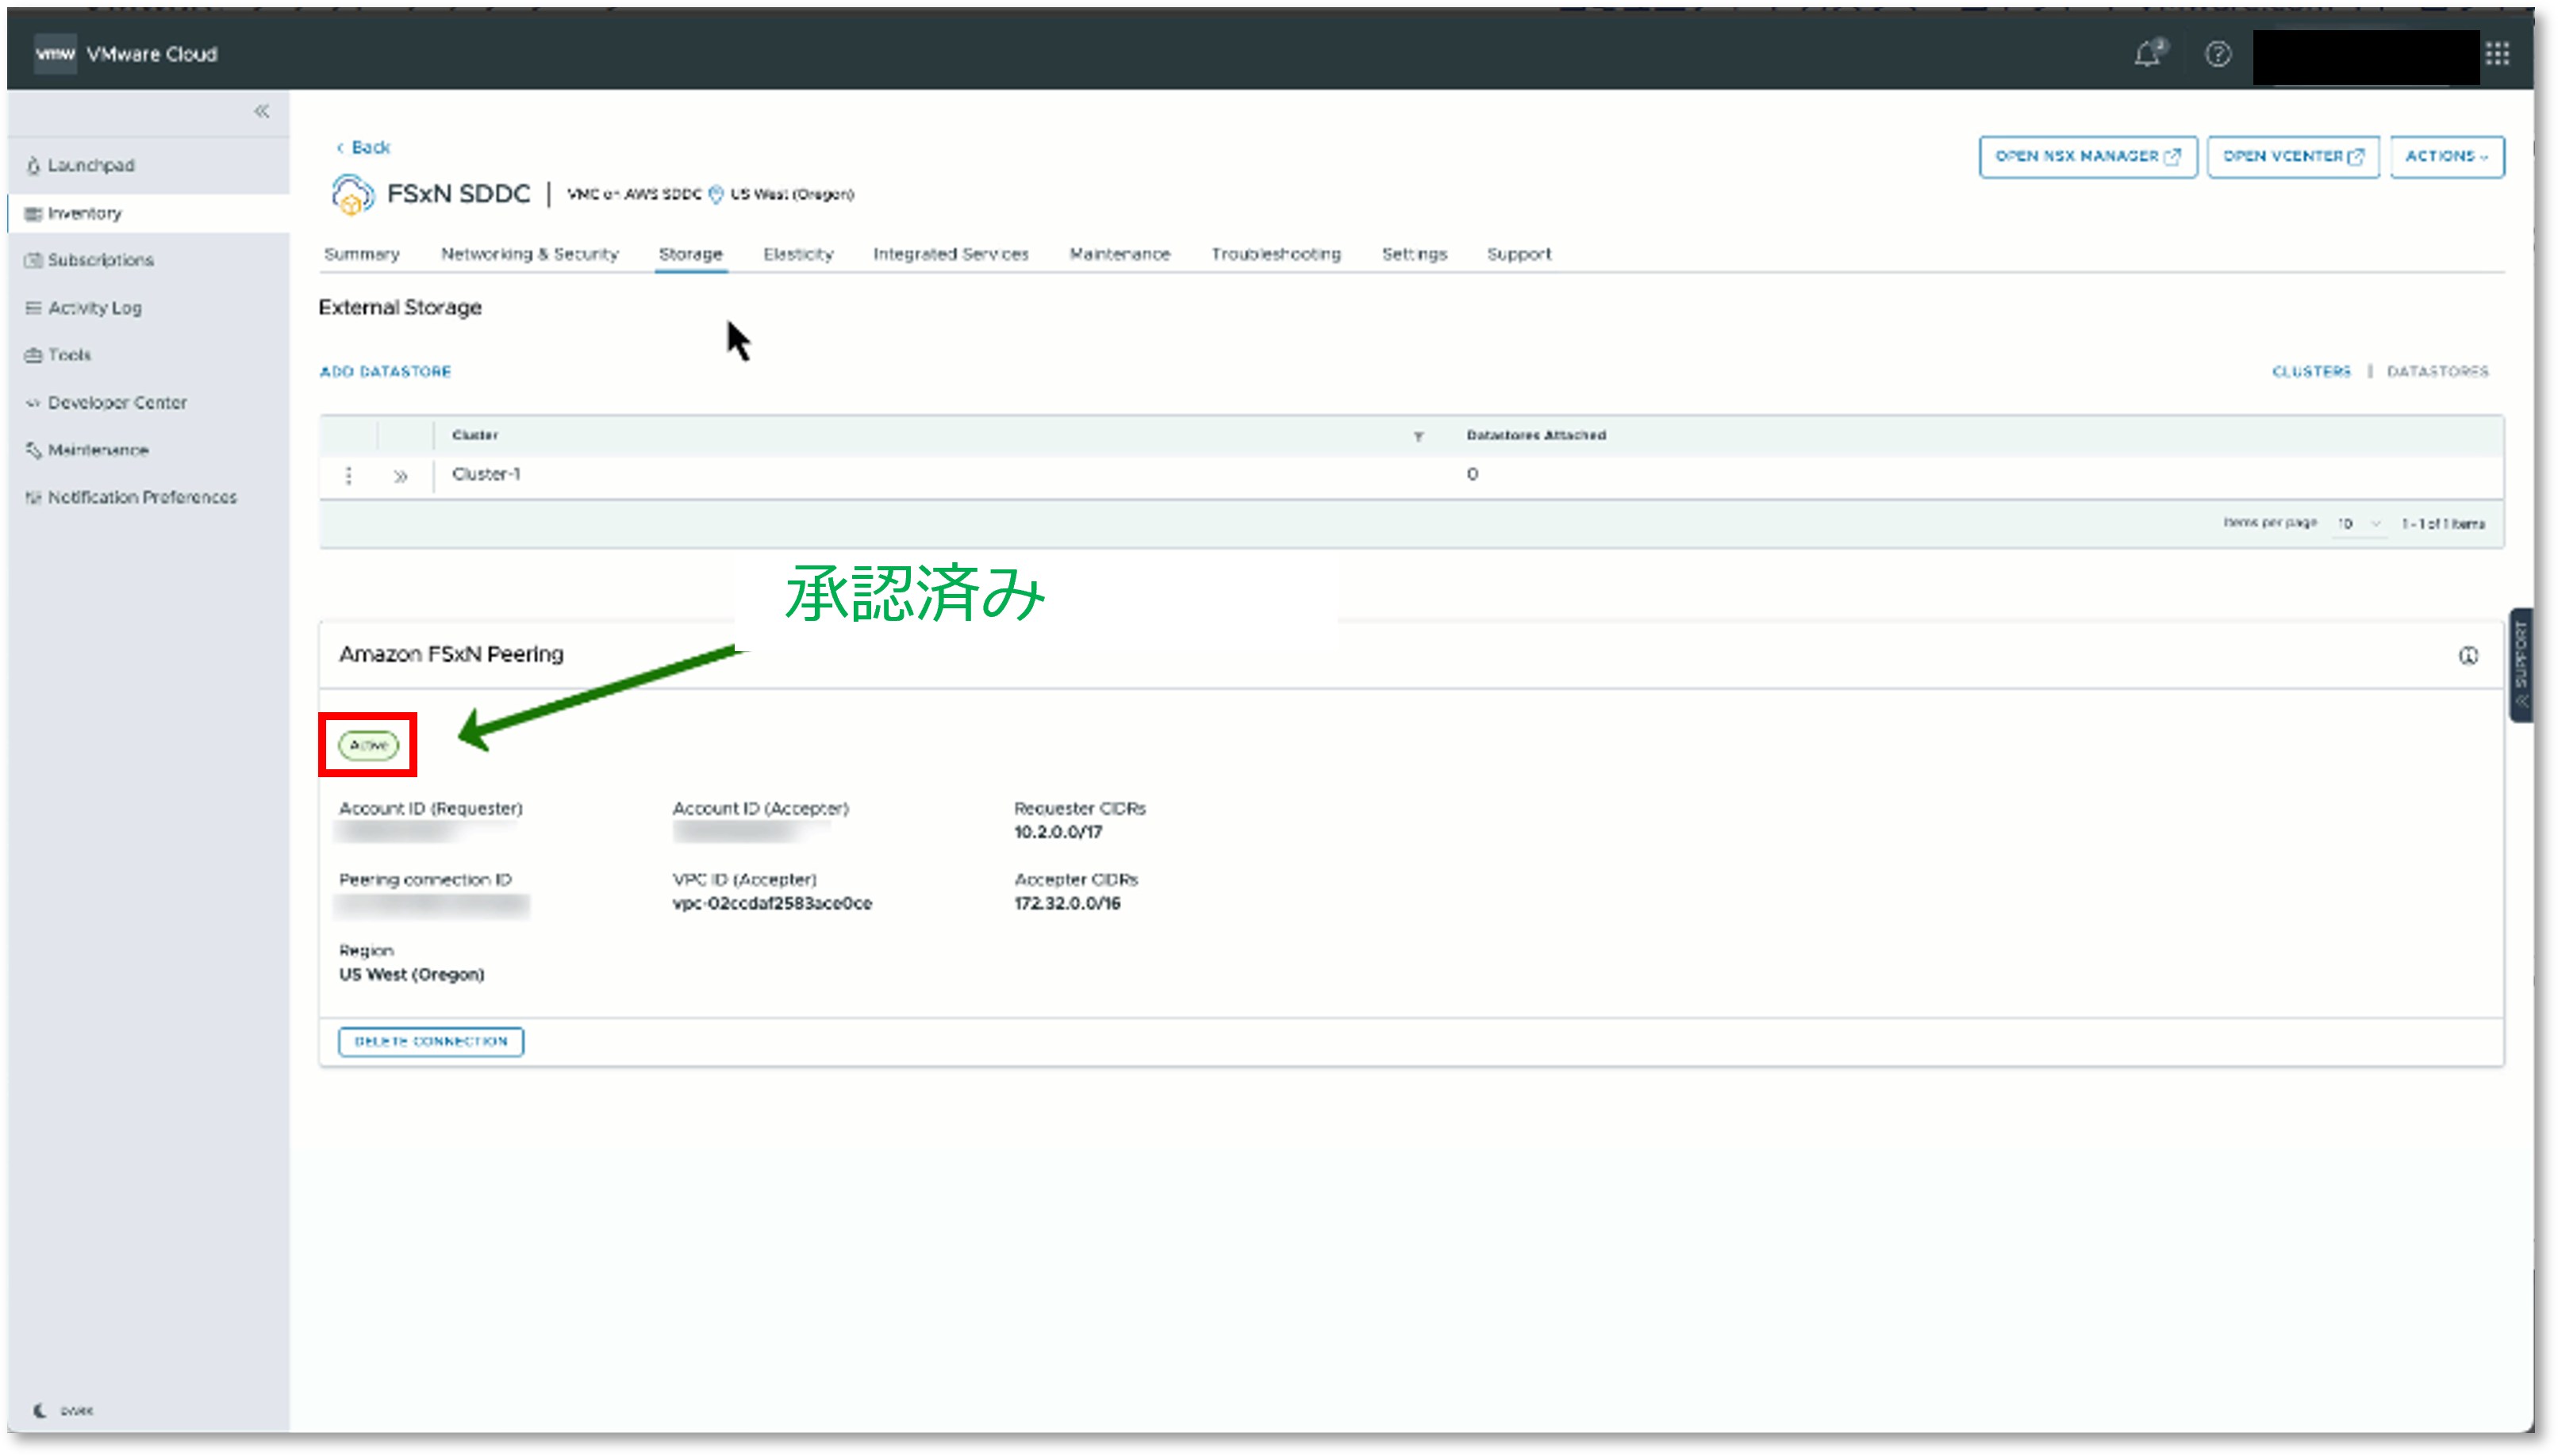Click the Accepter CIDR 172.32.0.0/16

tap(1066, 903)
